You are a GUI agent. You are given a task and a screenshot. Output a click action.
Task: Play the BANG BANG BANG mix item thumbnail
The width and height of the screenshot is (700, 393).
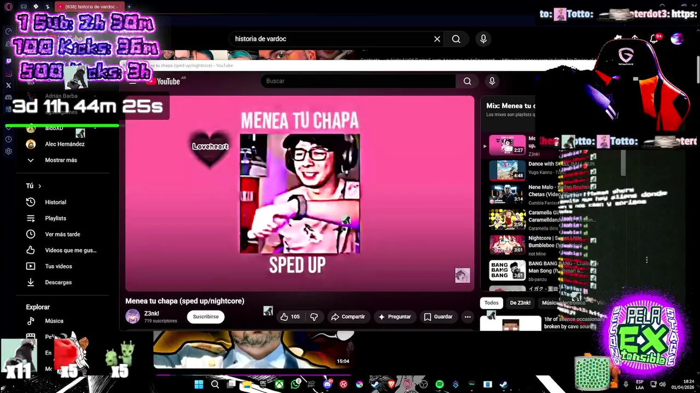(x=507, y=270)
